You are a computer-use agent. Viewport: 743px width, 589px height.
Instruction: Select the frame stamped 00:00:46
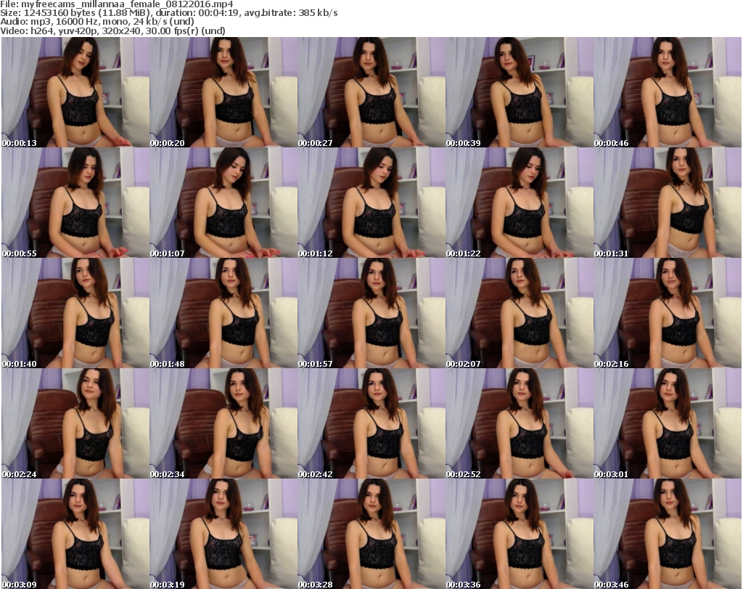point(668,92)
